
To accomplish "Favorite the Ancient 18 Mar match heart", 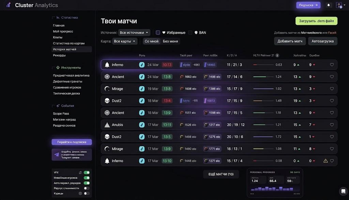I will pyautogui.click(x=332, y=113).
